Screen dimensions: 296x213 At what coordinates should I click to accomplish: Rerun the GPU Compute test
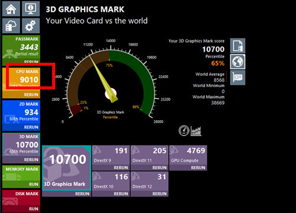point(198,167)
